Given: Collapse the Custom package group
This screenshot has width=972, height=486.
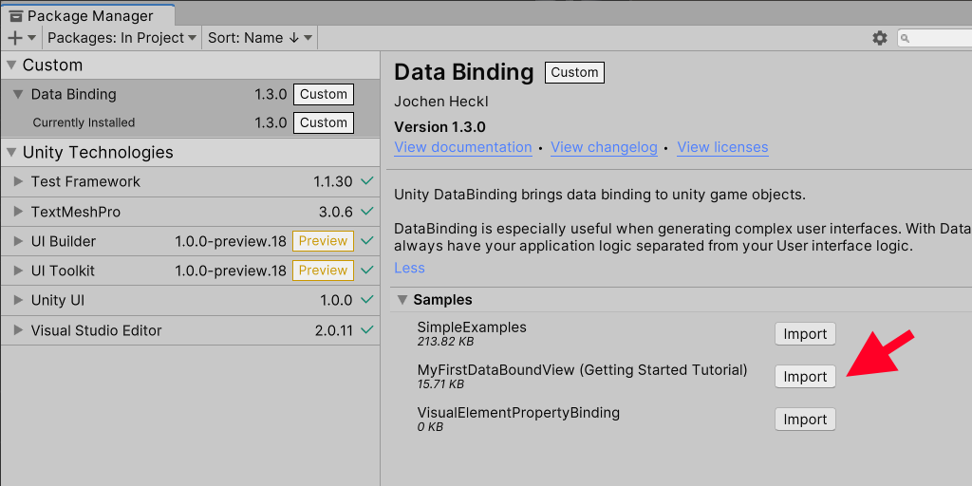Looking at the screenshot, I should tap(11, 65).
